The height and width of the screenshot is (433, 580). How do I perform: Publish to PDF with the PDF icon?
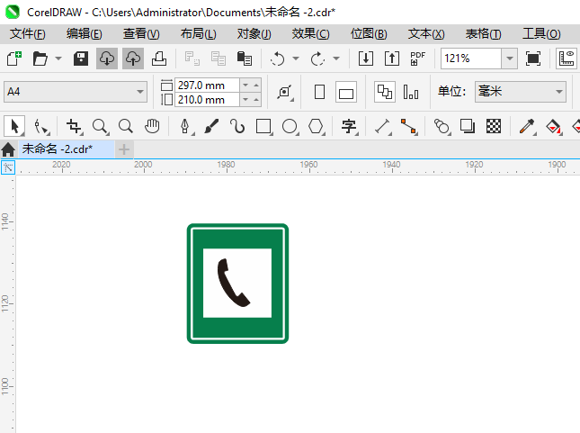tap(417, 59)
